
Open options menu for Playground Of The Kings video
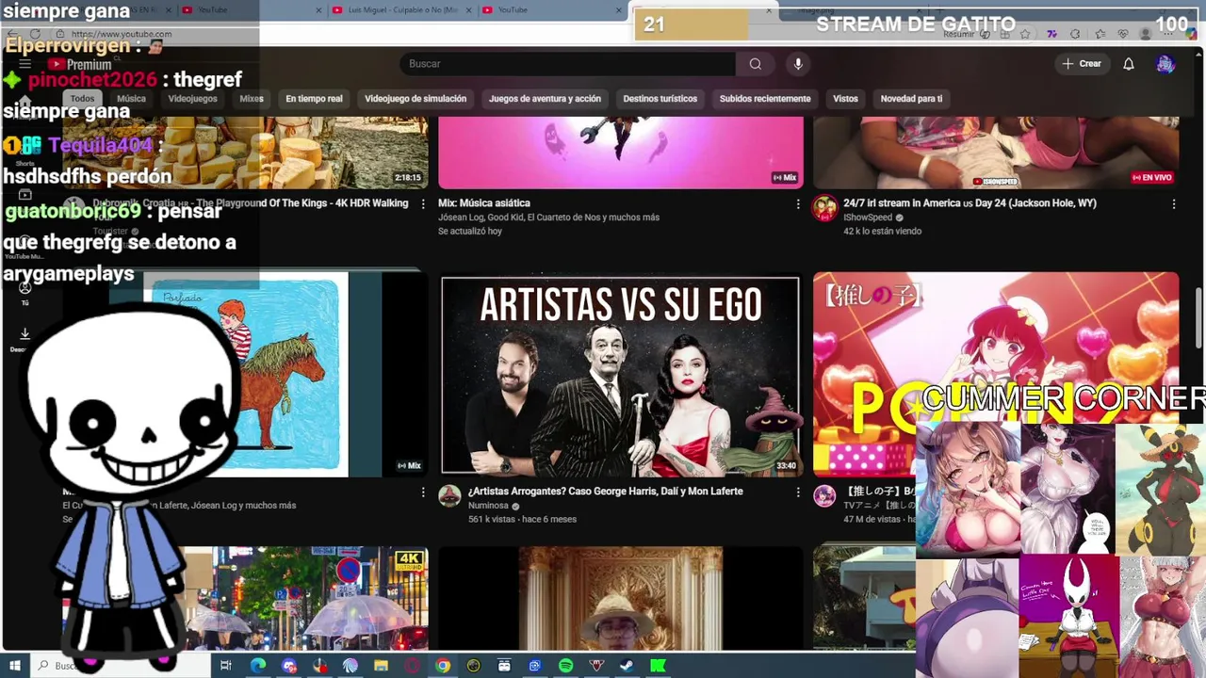422,203
